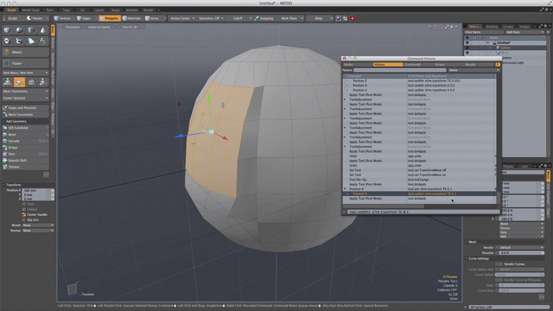This screenshot has height=311, width=553.
Task: Toggle visibility of the Sphere item
Action: pos(467,48)
